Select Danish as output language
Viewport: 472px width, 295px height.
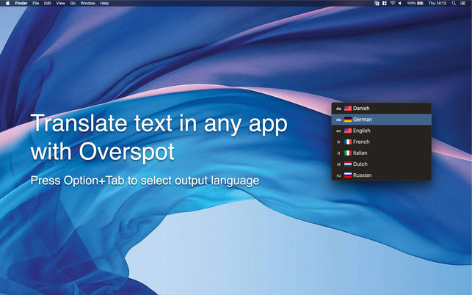[x=382, y=109]
